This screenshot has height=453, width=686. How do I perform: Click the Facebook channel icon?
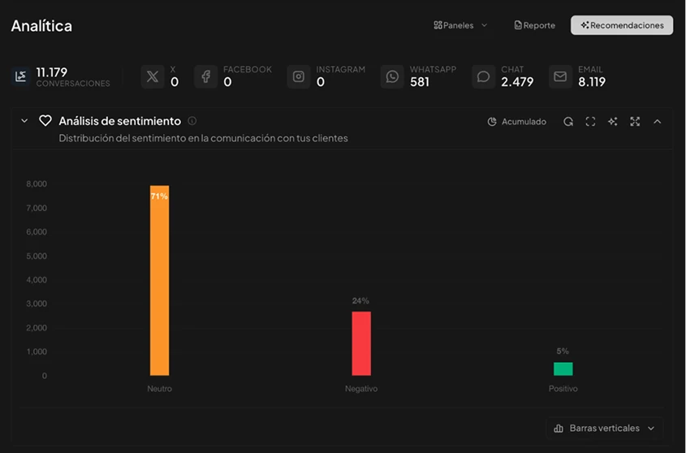pyautogui.click(x=205, y=76)
